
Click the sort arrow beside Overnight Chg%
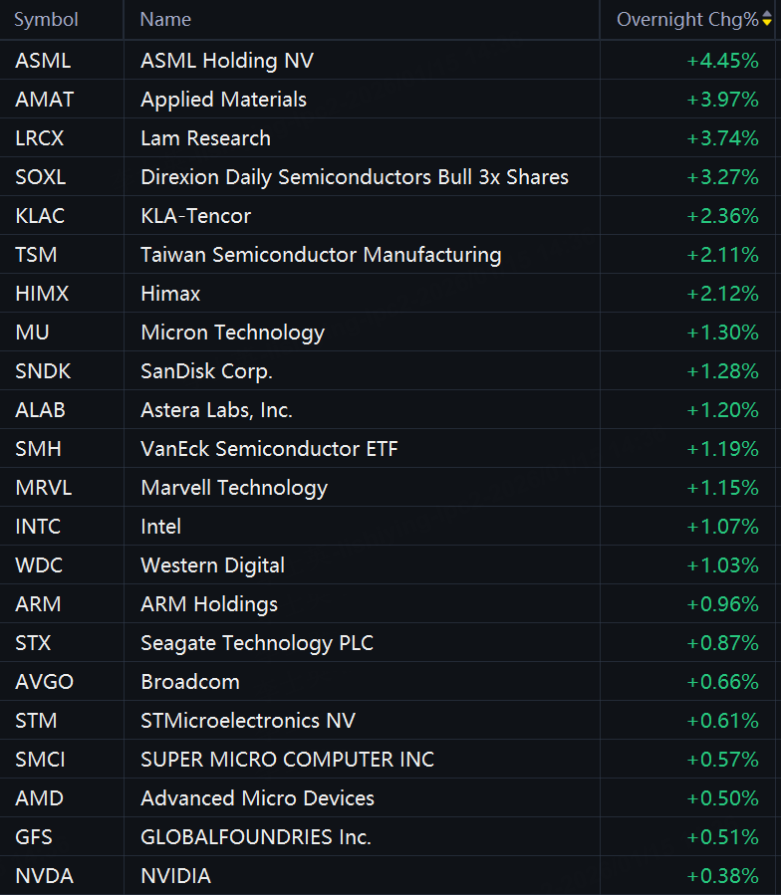point(766,20)
